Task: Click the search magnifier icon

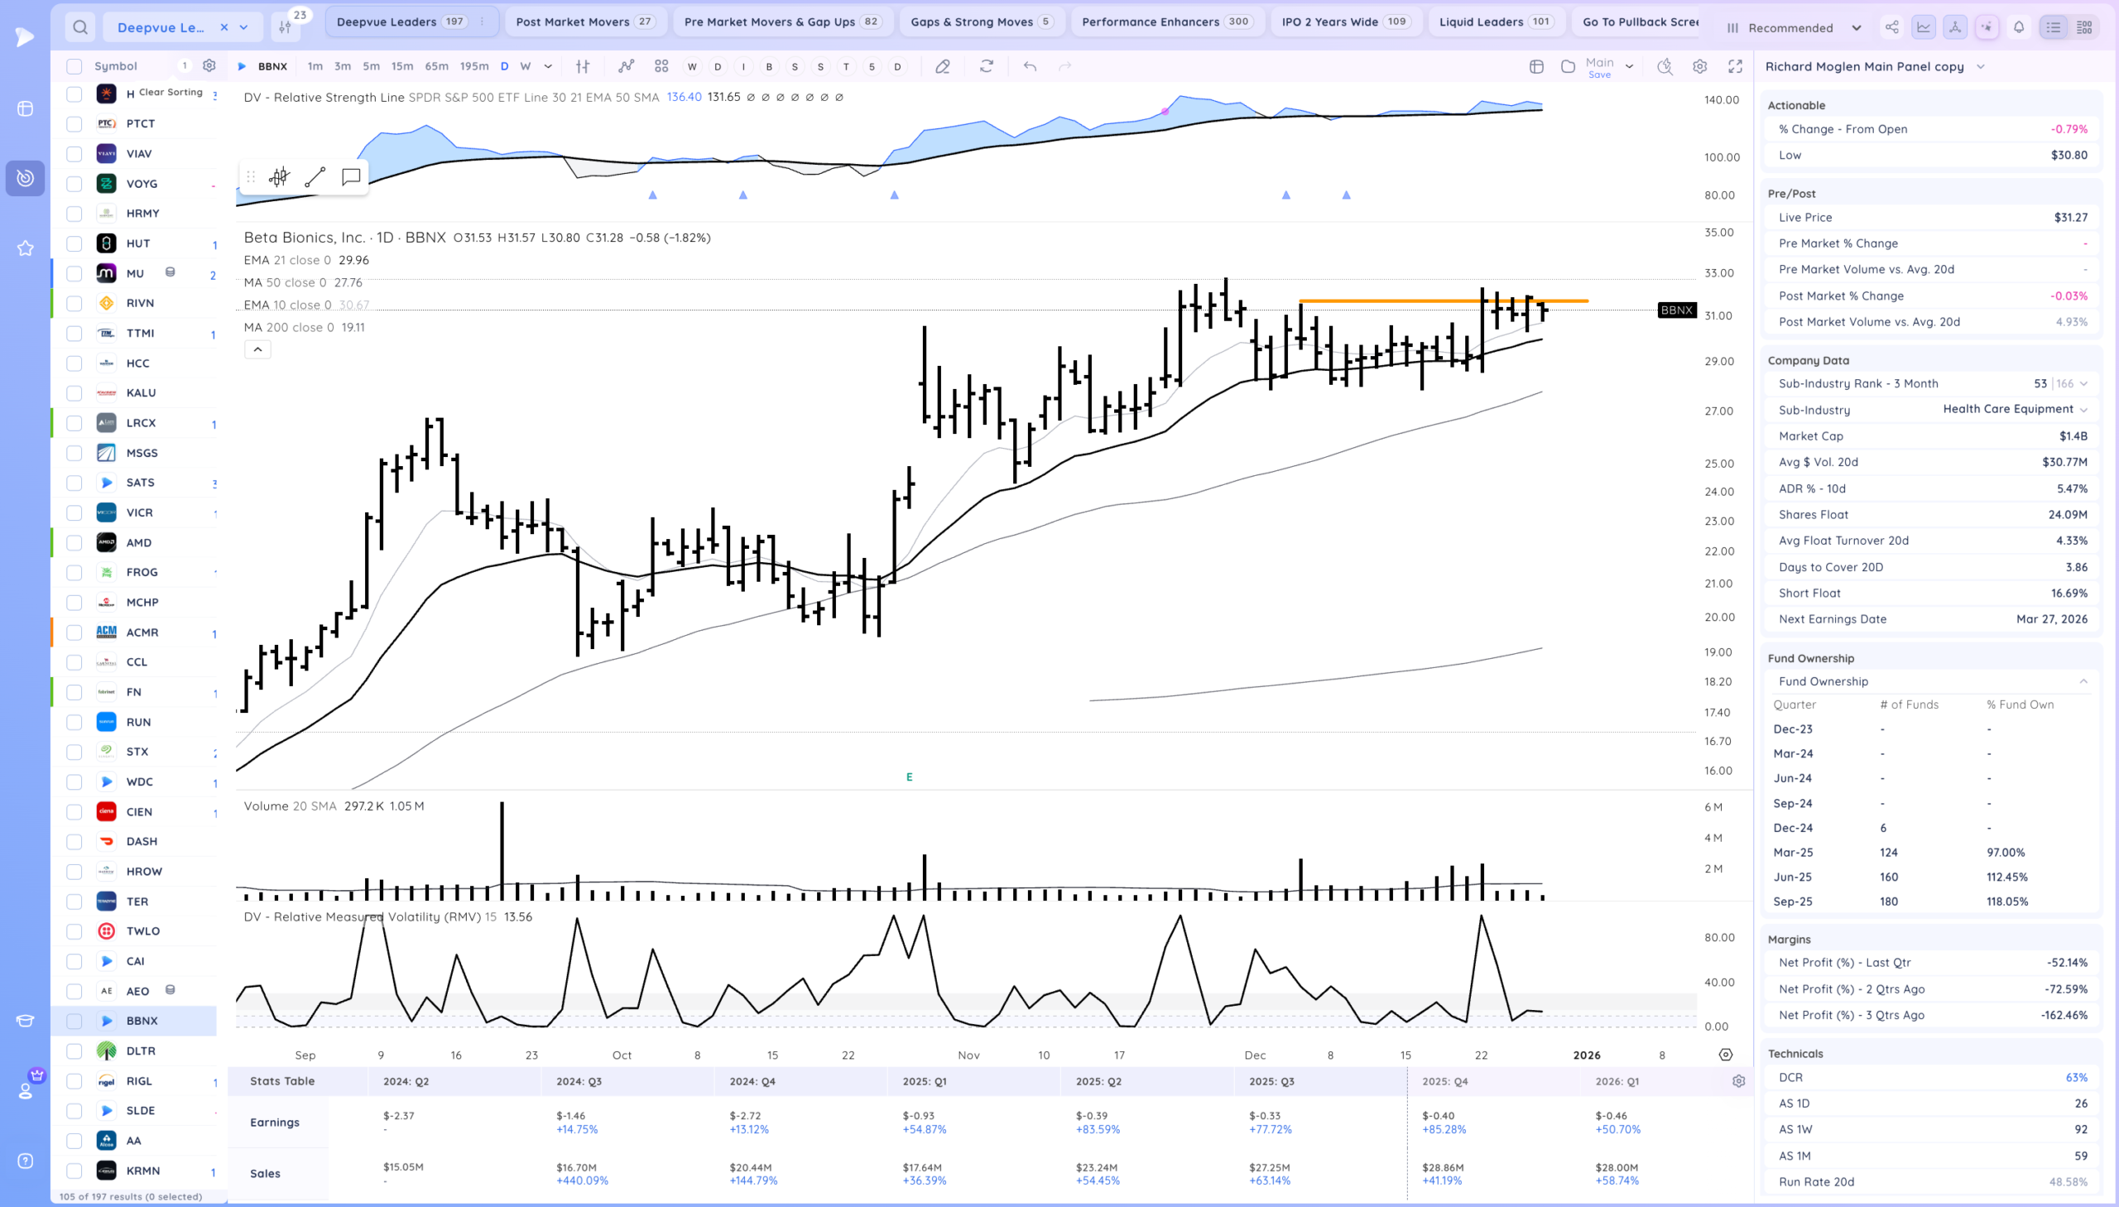Action: [x=79, y=27]
